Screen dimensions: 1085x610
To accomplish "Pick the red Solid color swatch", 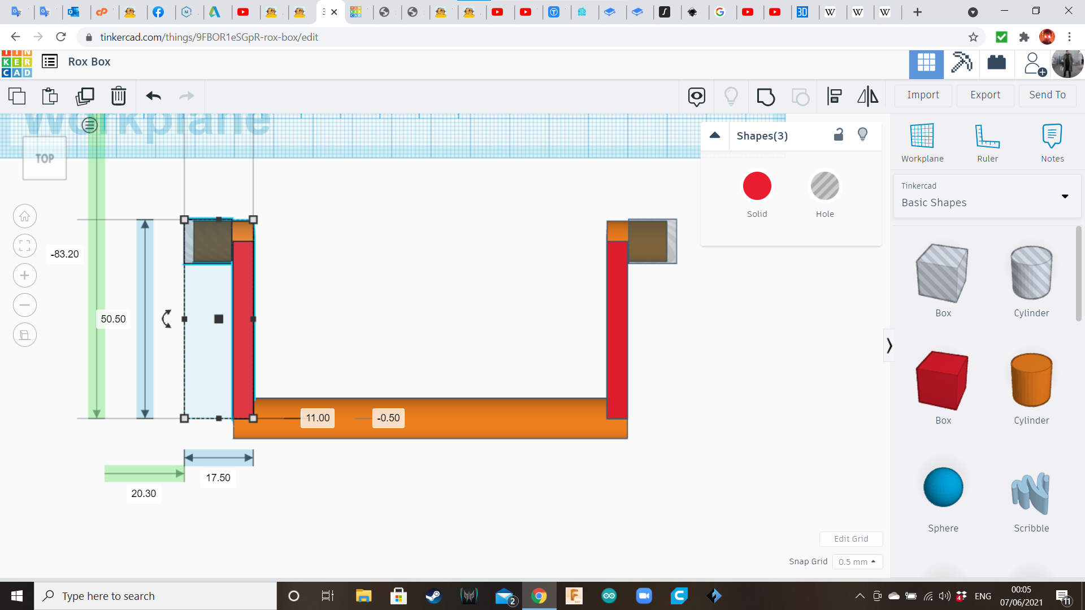I will (757, 186).
